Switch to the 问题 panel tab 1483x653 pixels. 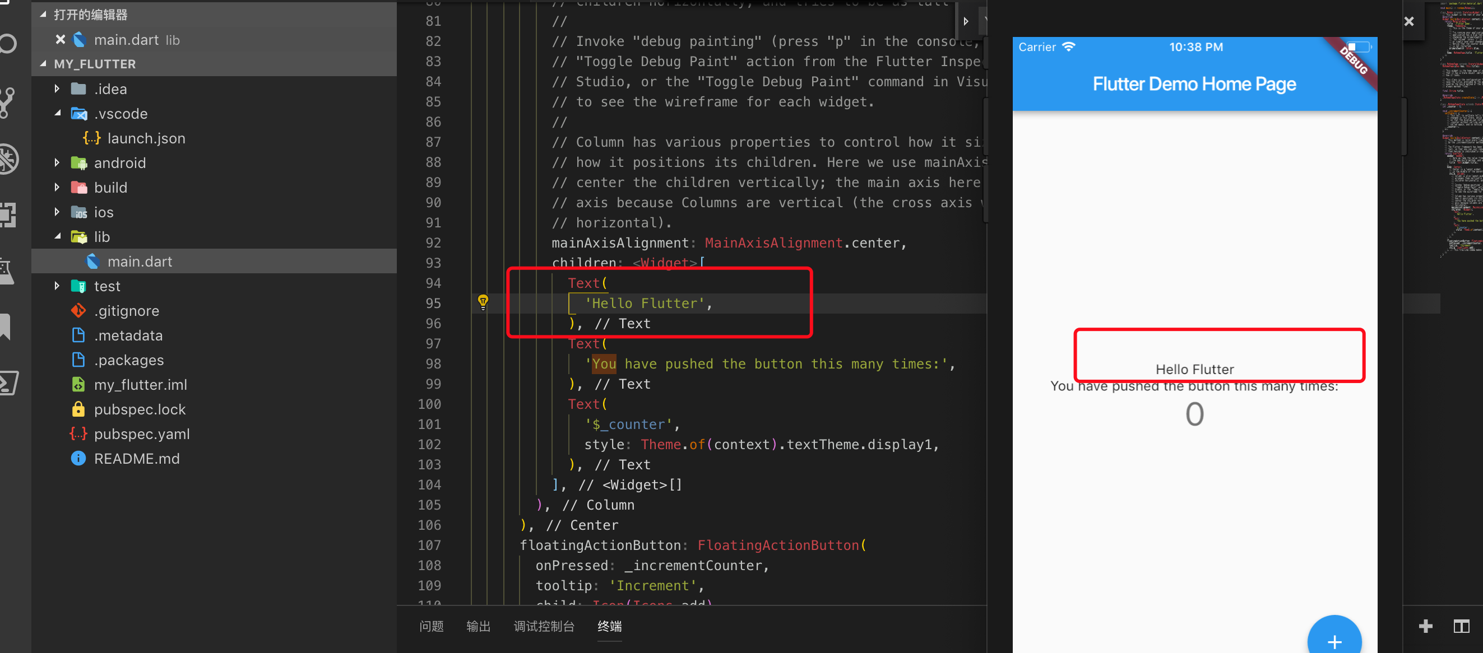[x=430, y=626]
